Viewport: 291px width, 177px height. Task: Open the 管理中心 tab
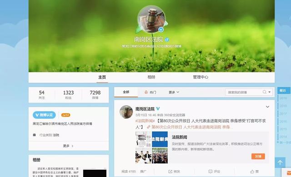[201, 77]
